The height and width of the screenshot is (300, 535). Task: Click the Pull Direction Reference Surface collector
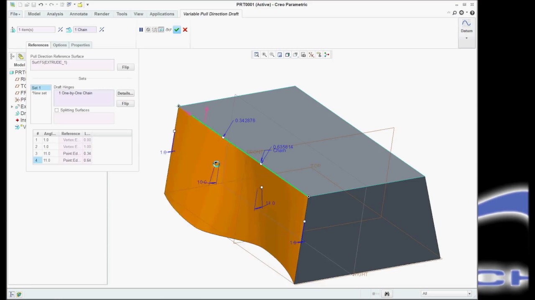point(72,65)
